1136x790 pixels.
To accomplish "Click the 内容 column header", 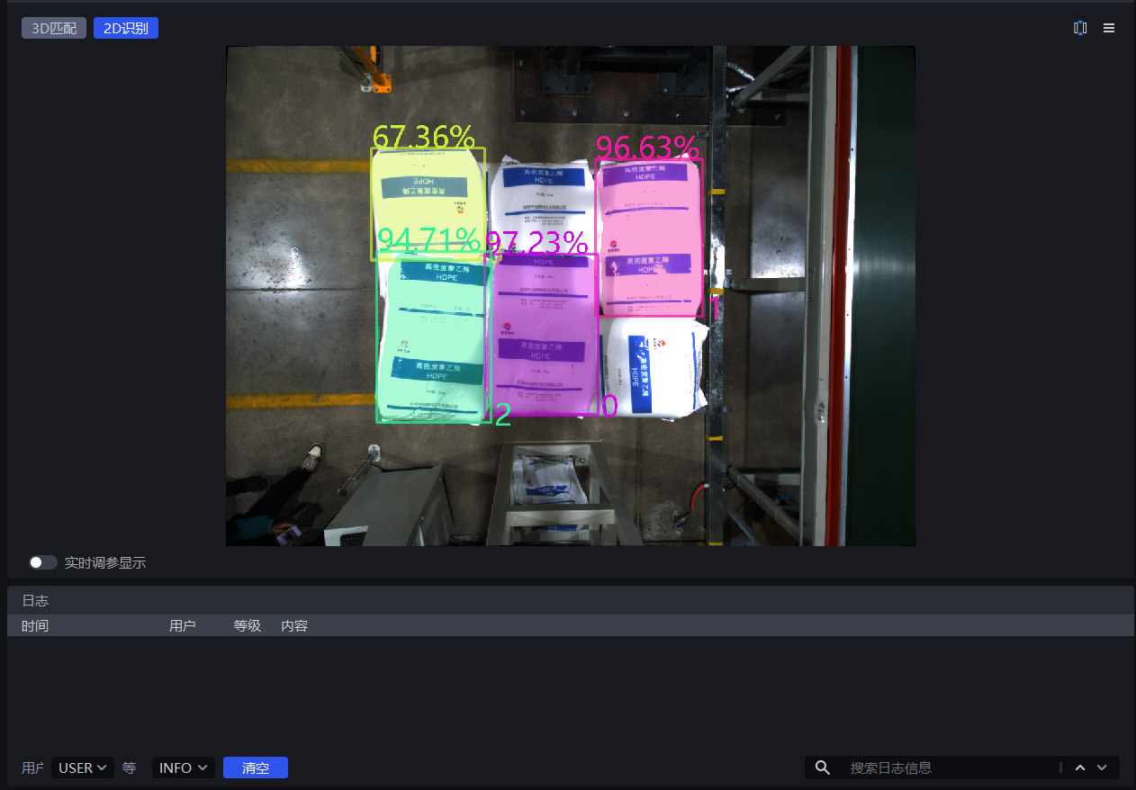I will (294, 625).
